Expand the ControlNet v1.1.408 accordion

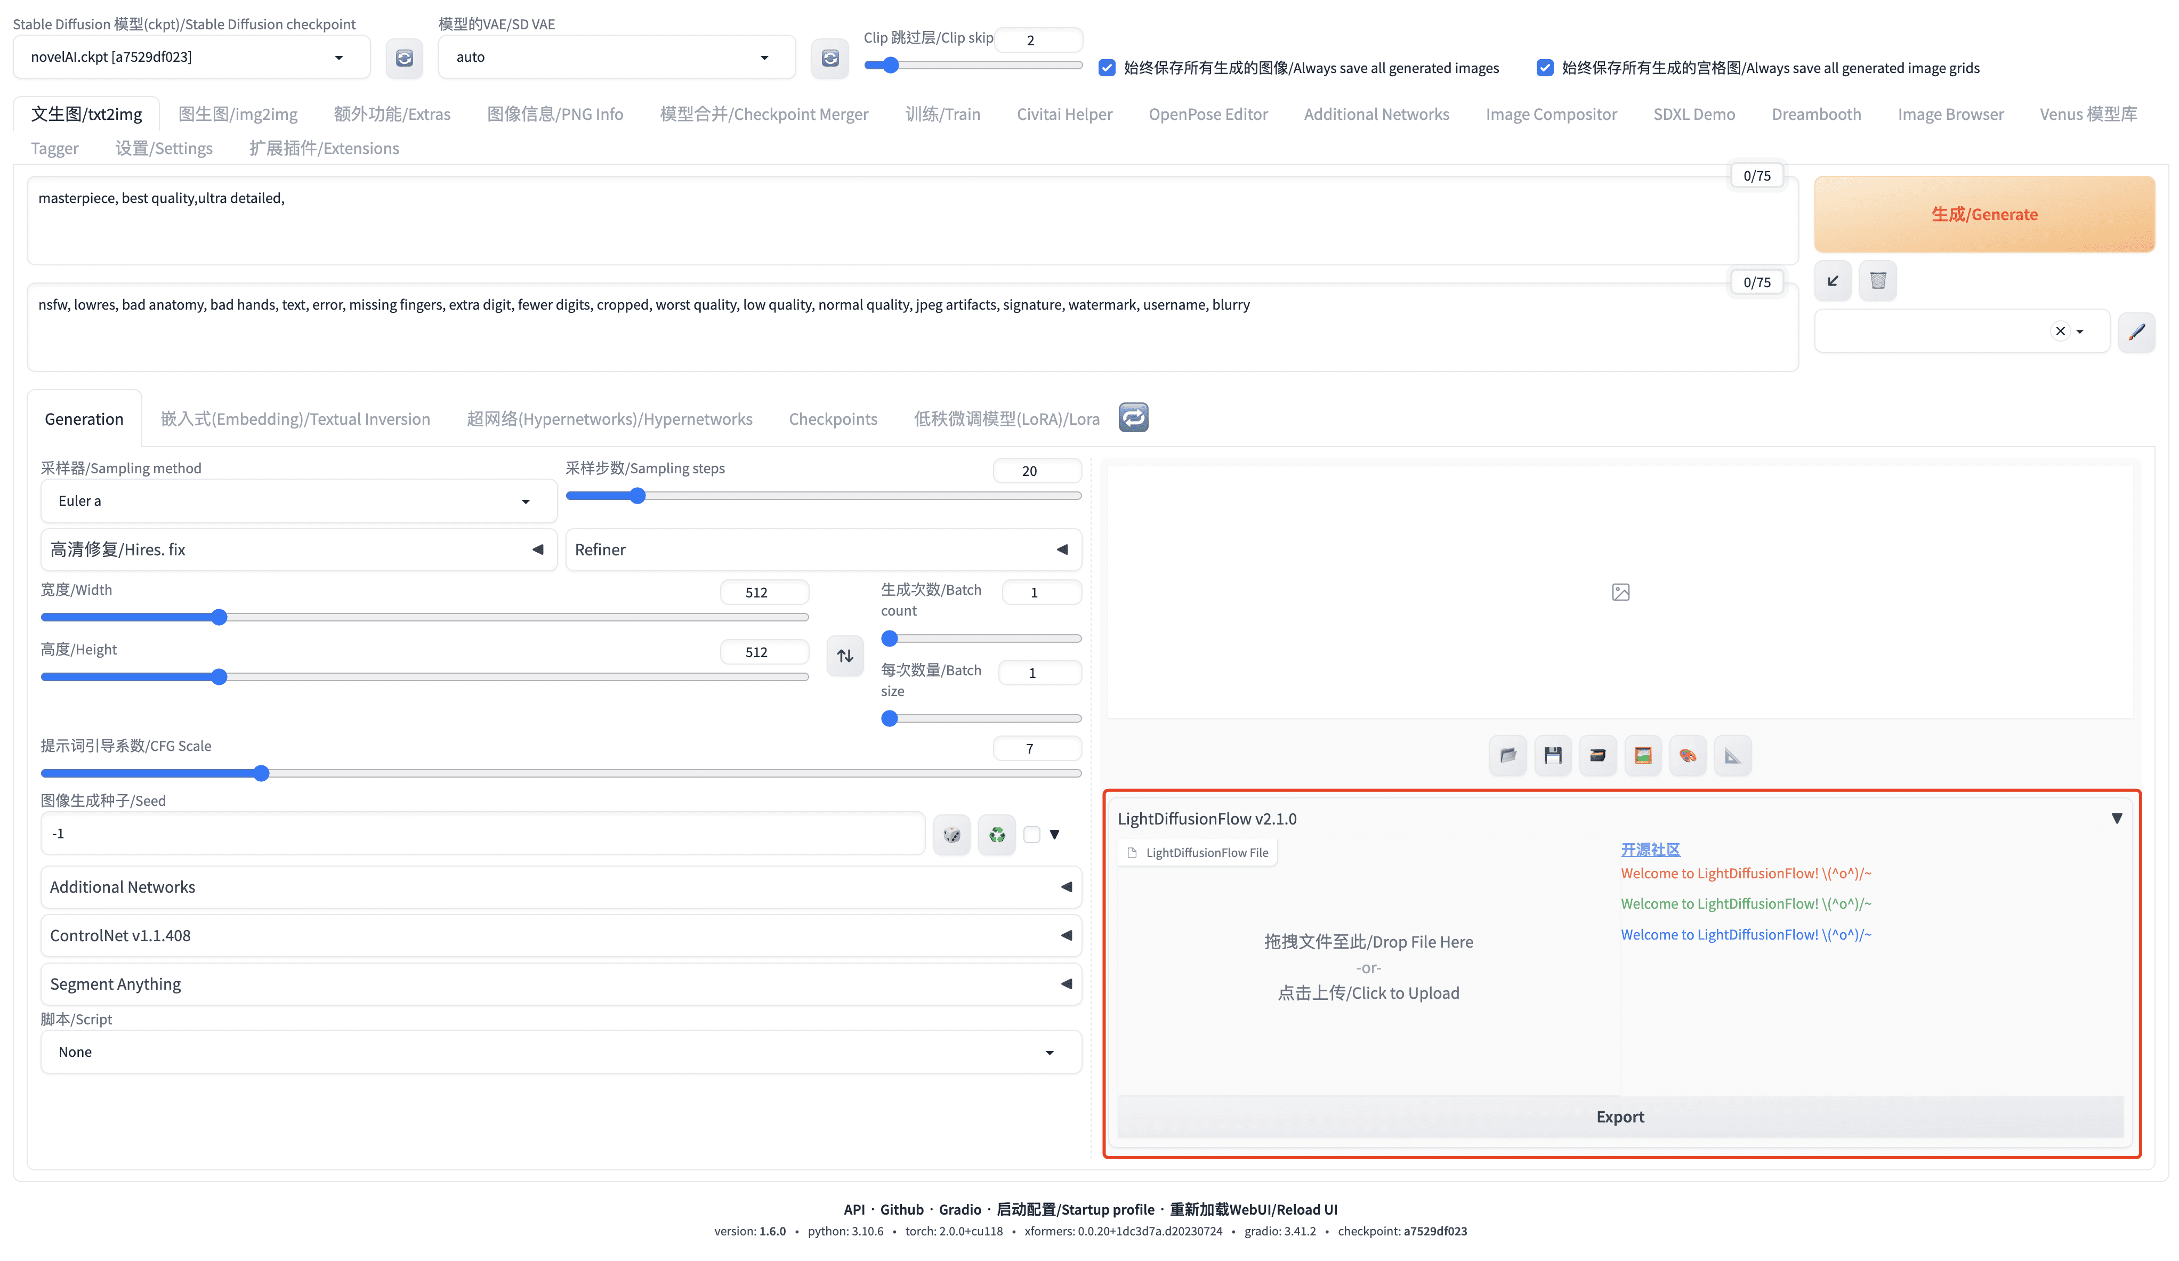(x=560, y=935)
